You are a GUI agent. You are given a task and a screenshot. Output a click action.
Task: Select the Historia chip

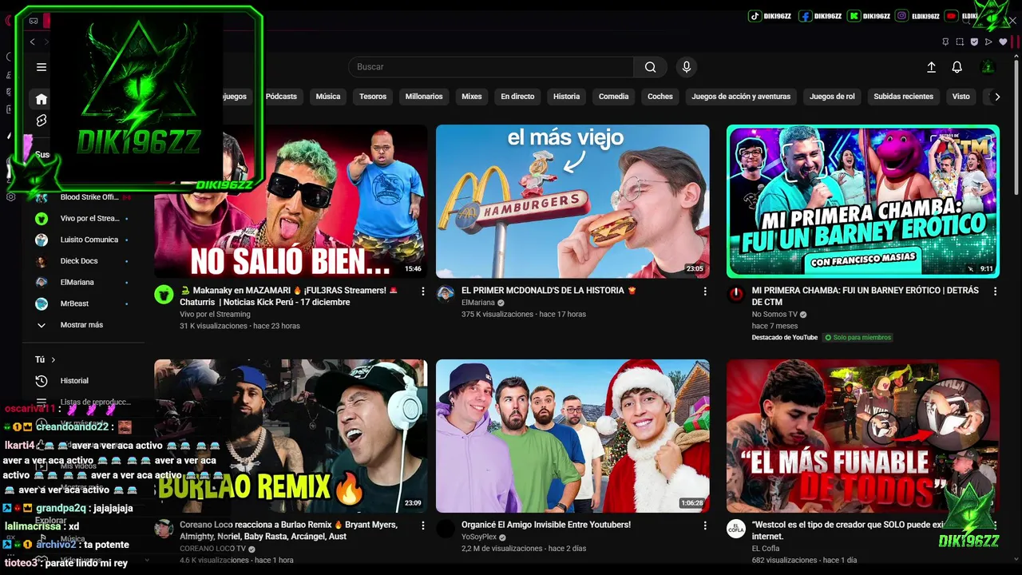click(567, 97)
